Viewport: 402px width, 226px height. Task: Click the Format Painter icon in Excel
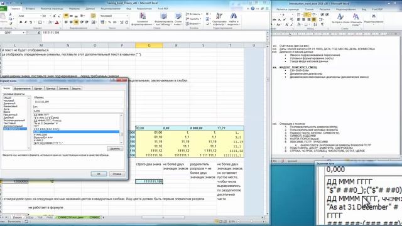point(11,23)
